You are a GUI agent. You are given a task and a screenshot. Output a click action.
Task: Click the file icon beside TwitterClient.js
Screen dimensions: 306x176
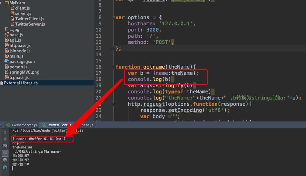click(x=12, y=19)
